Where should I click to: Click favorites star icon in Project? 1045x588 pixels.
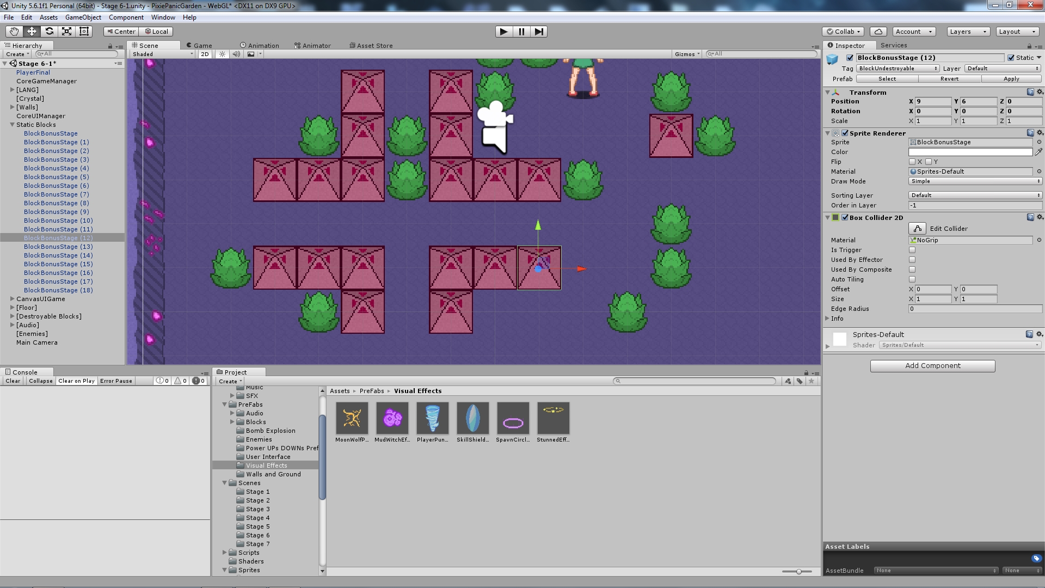click(812, 381)
